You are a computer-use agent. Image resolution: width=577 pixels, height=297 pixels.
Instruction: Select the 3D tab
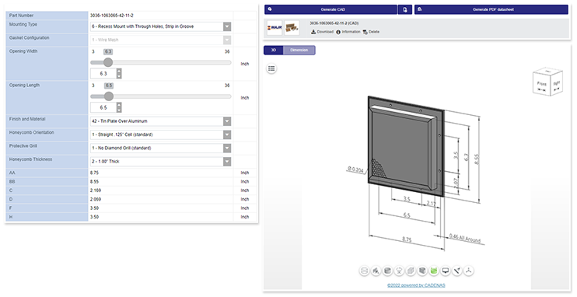pyautogui.click(x=274, y=50)
